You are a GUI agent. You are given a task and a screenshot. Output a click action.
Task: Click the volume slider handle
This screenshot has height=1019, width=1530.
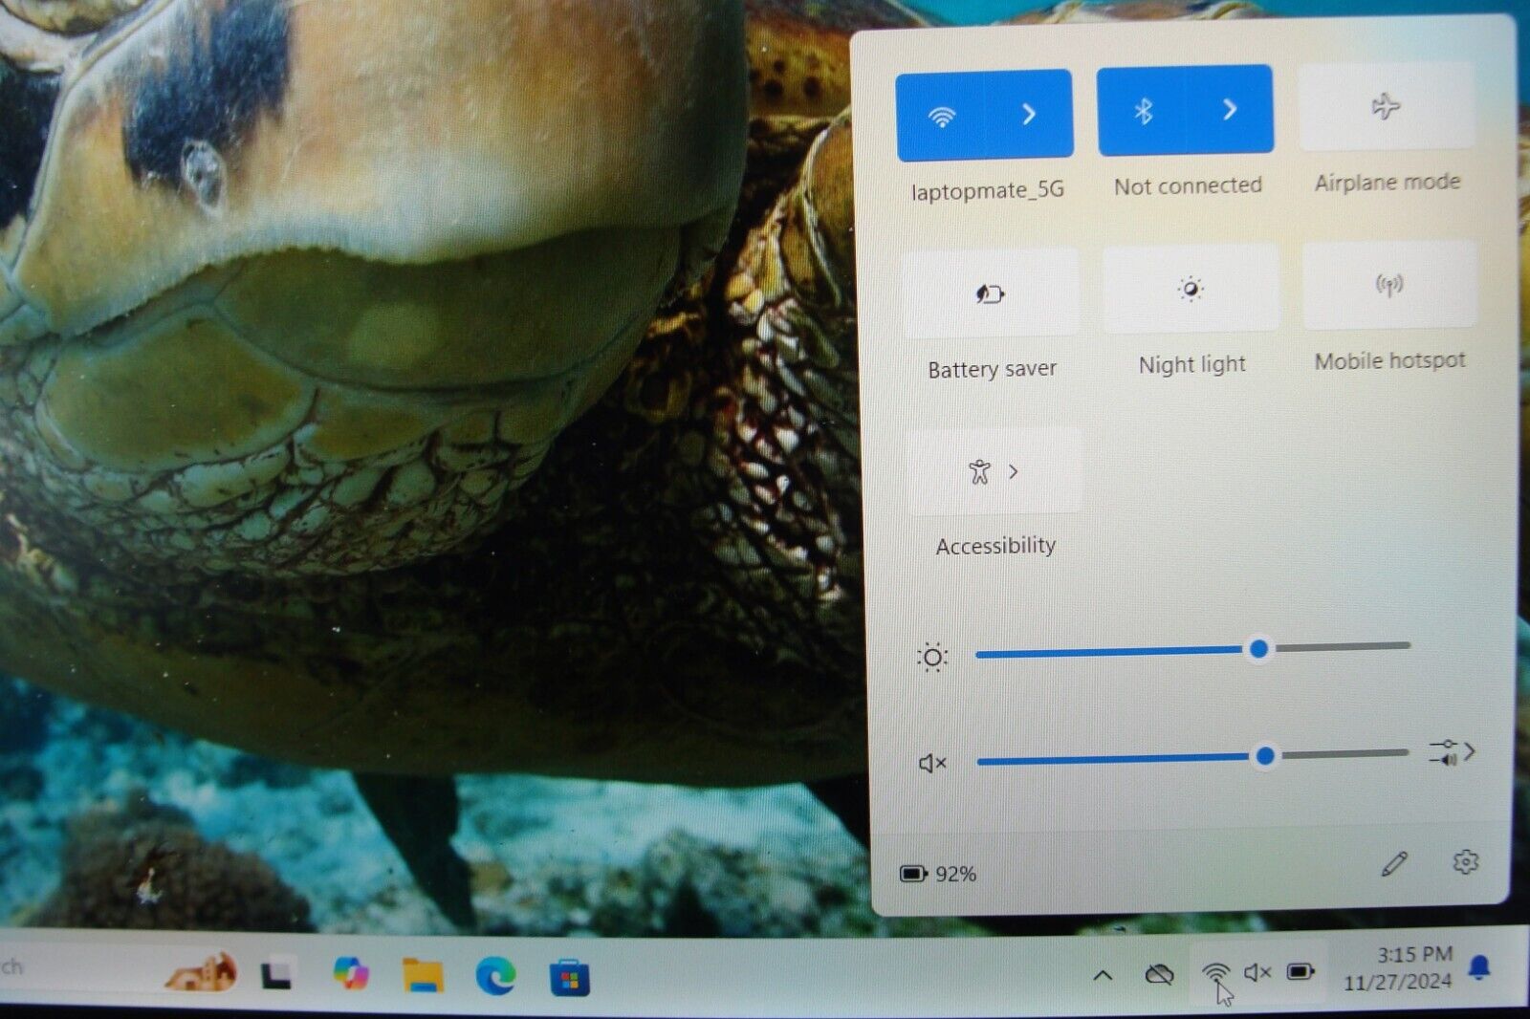(x=1265, y=756)
